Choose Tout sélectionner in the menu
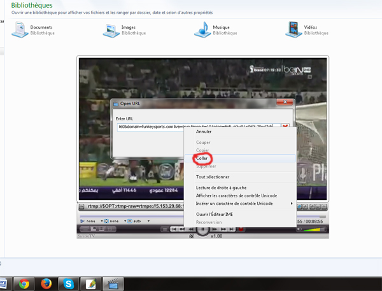382x291 pixels. tap(240, 177)
